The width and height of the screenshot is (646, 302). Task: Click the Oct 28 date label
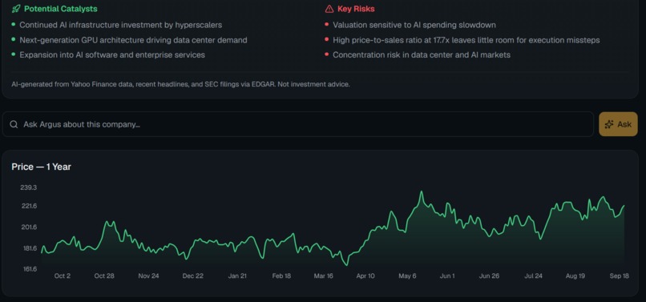(x=104, y=276)
